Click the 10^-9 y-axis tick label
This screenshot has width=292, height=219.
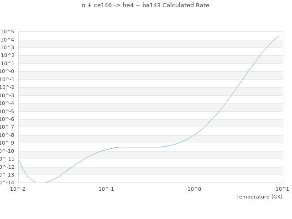7,143
